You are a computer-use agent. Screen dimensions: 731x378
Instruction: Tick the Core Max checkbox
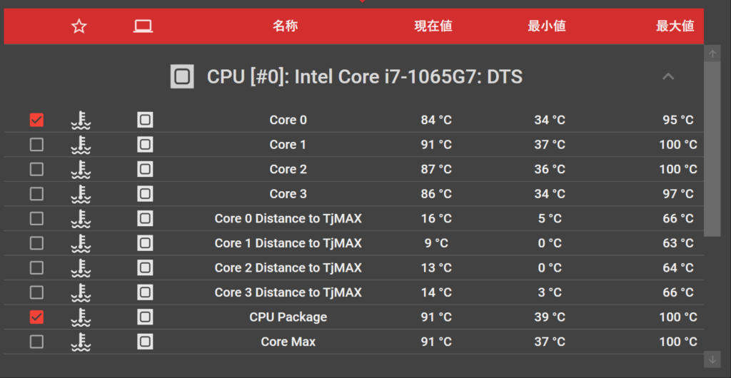point(36,342)
